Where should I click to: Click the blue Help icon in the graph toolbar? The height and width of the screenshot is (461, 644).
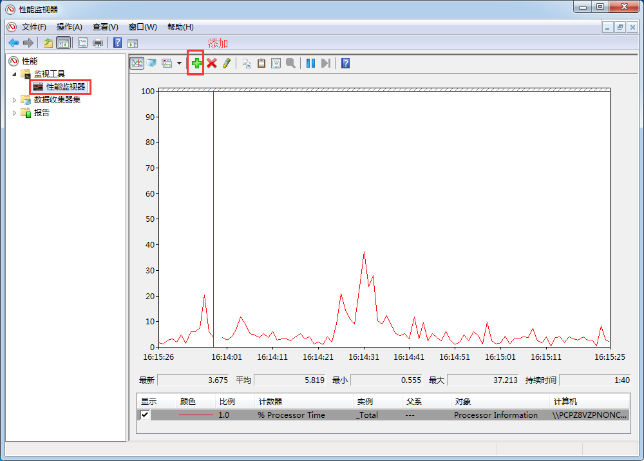point(346,63)
